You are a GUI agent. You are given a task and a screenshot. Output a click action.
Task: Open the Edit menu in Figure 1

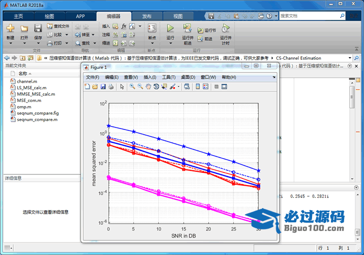pyautogui.click(x=111, y=77)
